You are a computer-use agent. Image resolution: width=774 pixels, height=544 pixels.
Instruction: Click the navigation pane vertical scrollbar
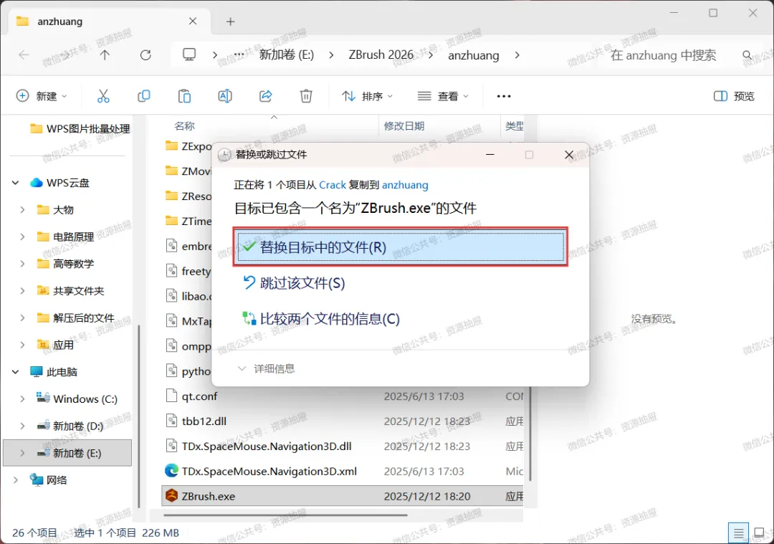point(139,416)
